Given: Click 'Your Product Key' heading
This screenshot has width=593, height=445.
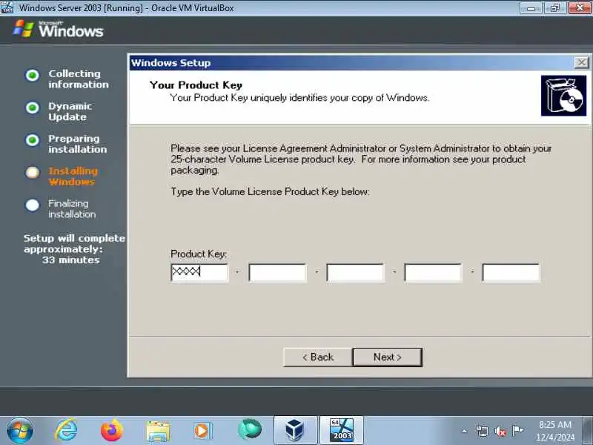Looking at the screenshot, I should (196, 85).
